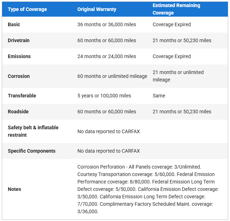
Task: Select the Corrosion row label
Action: point(19,76)
